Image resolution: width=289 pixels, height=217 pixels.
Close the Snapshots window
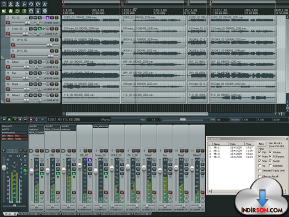click(286, 138)
